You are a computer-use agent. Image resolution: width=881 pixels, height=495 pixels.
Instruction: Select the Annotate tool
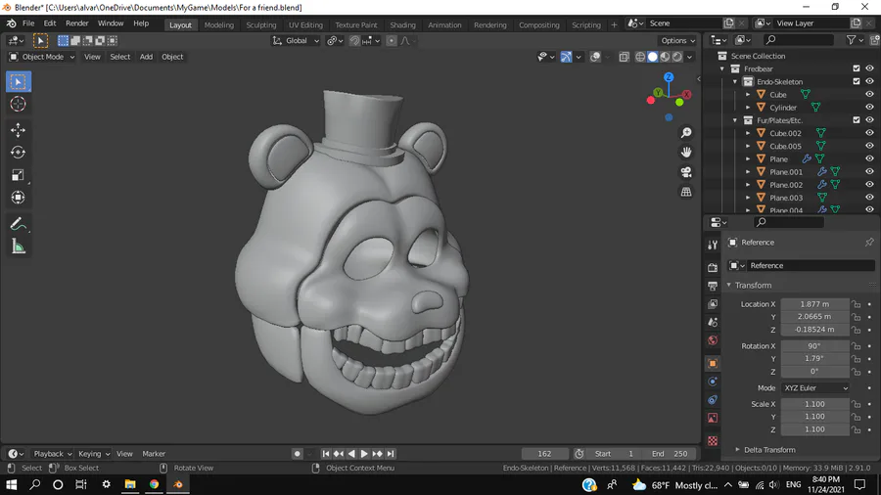tap(18, 224)
